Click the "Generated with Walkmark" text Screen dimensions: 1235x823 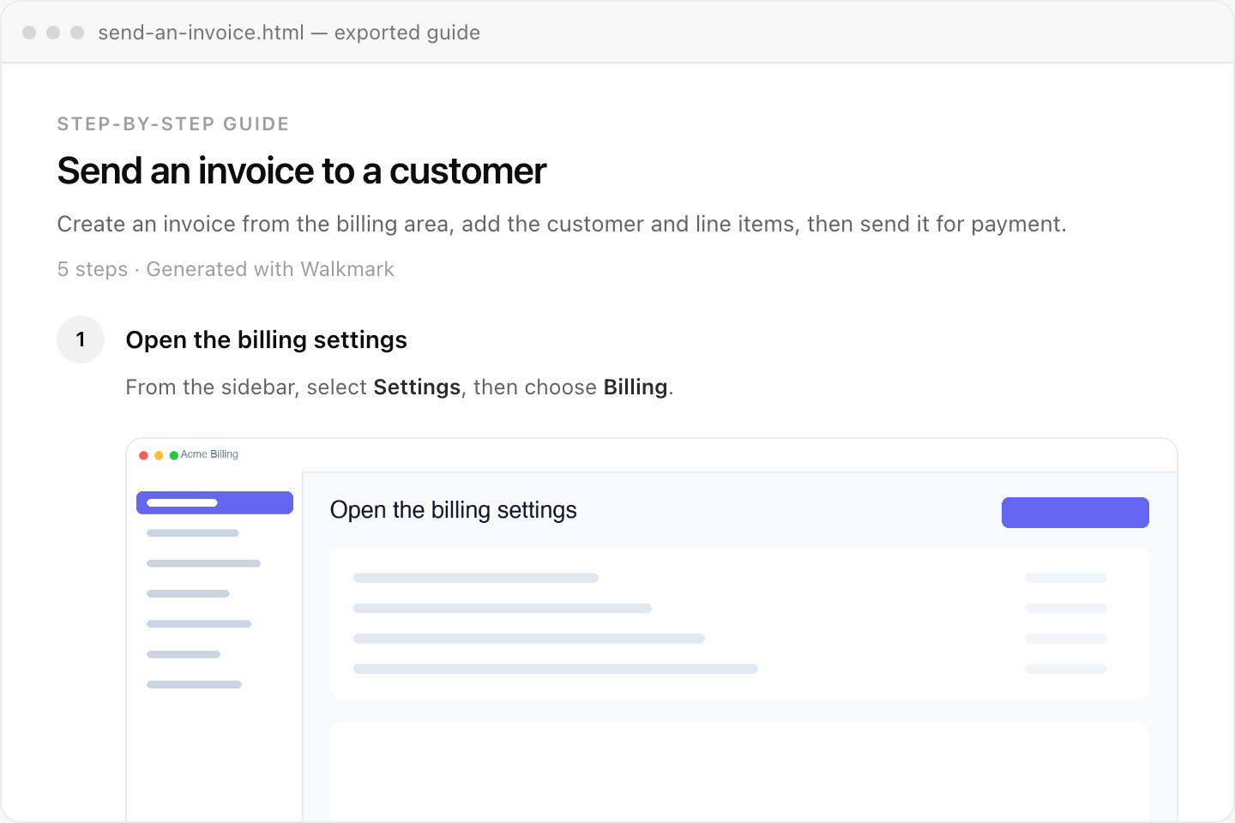(x=270, y=269)
